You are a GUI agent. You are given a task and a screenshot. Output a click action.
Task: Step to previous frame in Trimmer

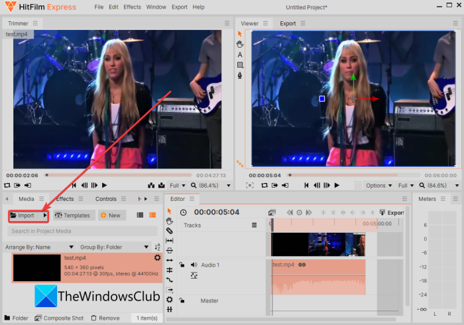[84, 185]
